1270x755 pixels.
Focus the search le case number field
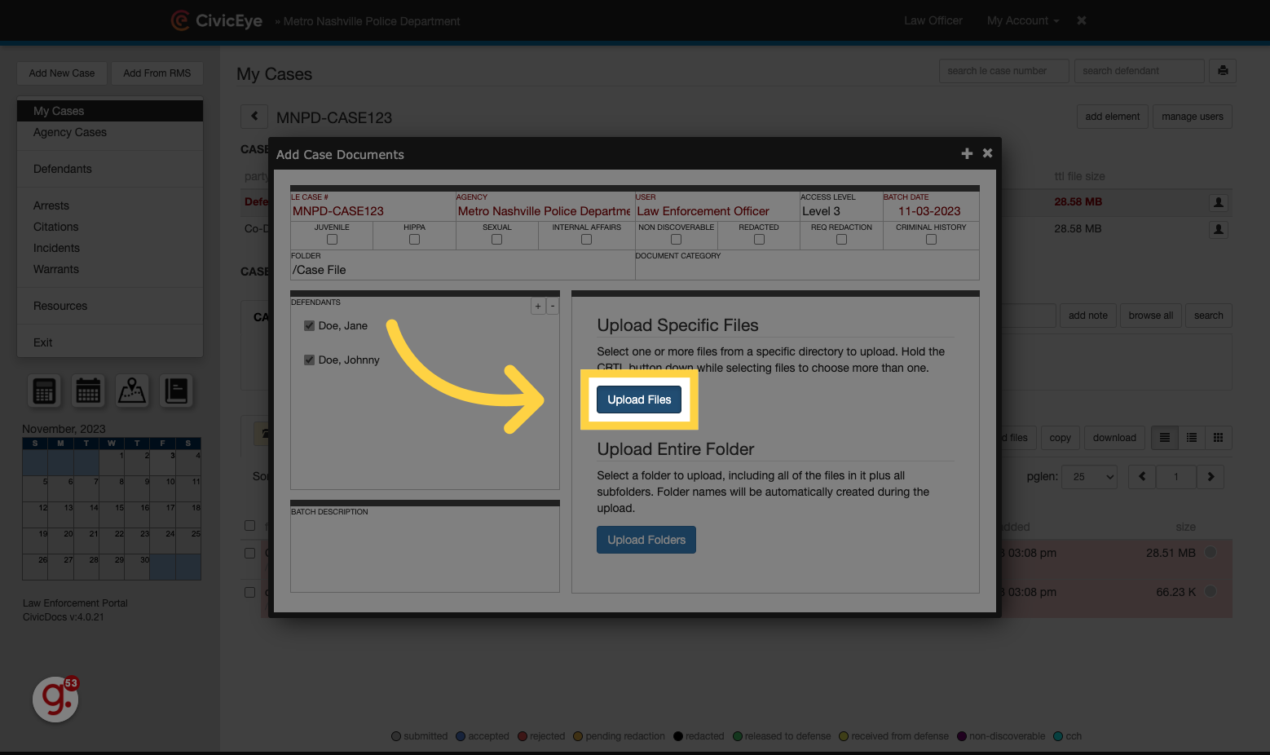click(1003, 71)
